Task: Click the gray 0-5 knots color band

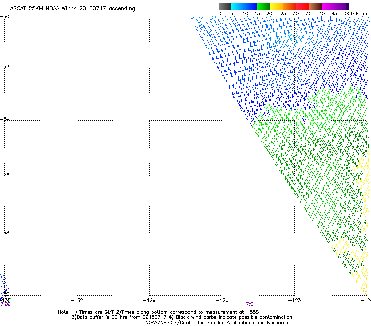Action: tap(225, 6)
